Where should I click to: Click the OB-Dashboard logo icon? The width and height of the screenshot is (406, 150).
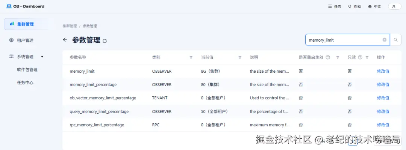pos(9,6)
